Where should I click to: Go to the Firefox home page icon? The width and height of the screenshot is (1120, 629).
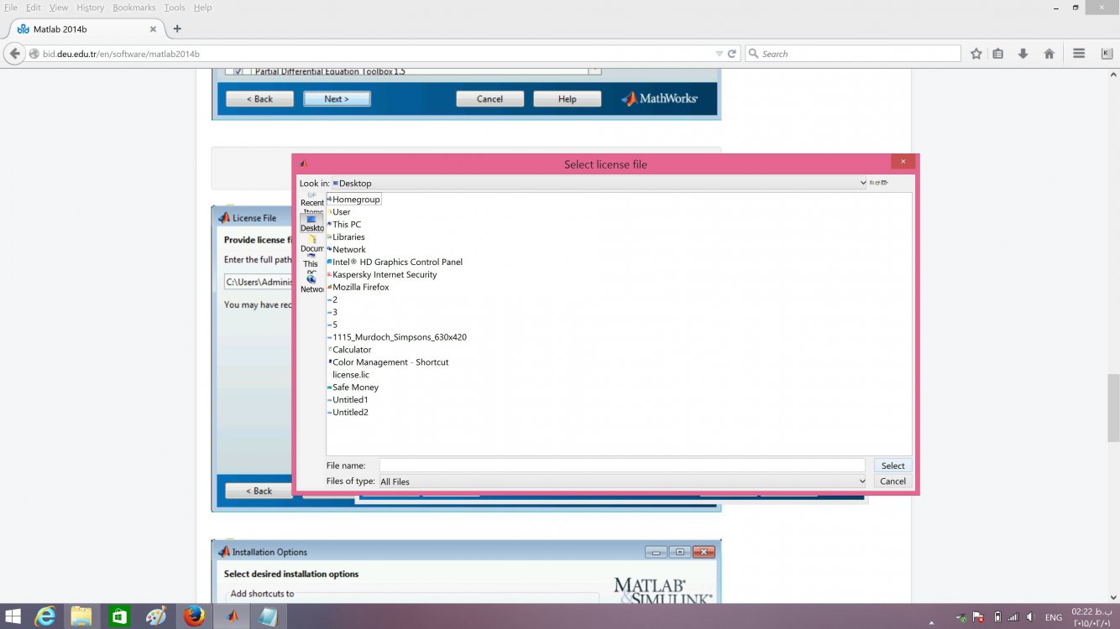click(x=1049, y=54)
